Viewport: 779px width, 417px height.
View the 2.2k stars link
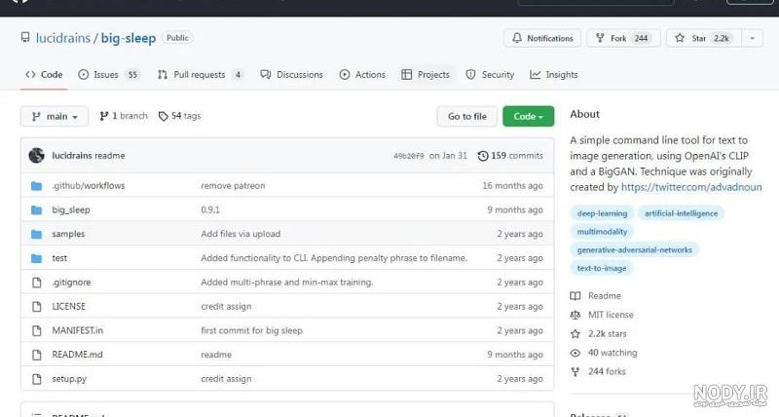point(599,333)
